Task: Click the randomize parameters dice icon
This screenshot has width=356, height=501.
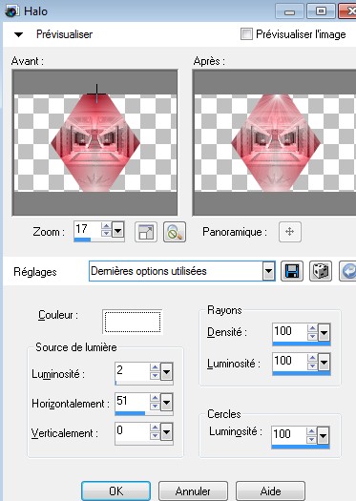Action: (x=321, y=271)
